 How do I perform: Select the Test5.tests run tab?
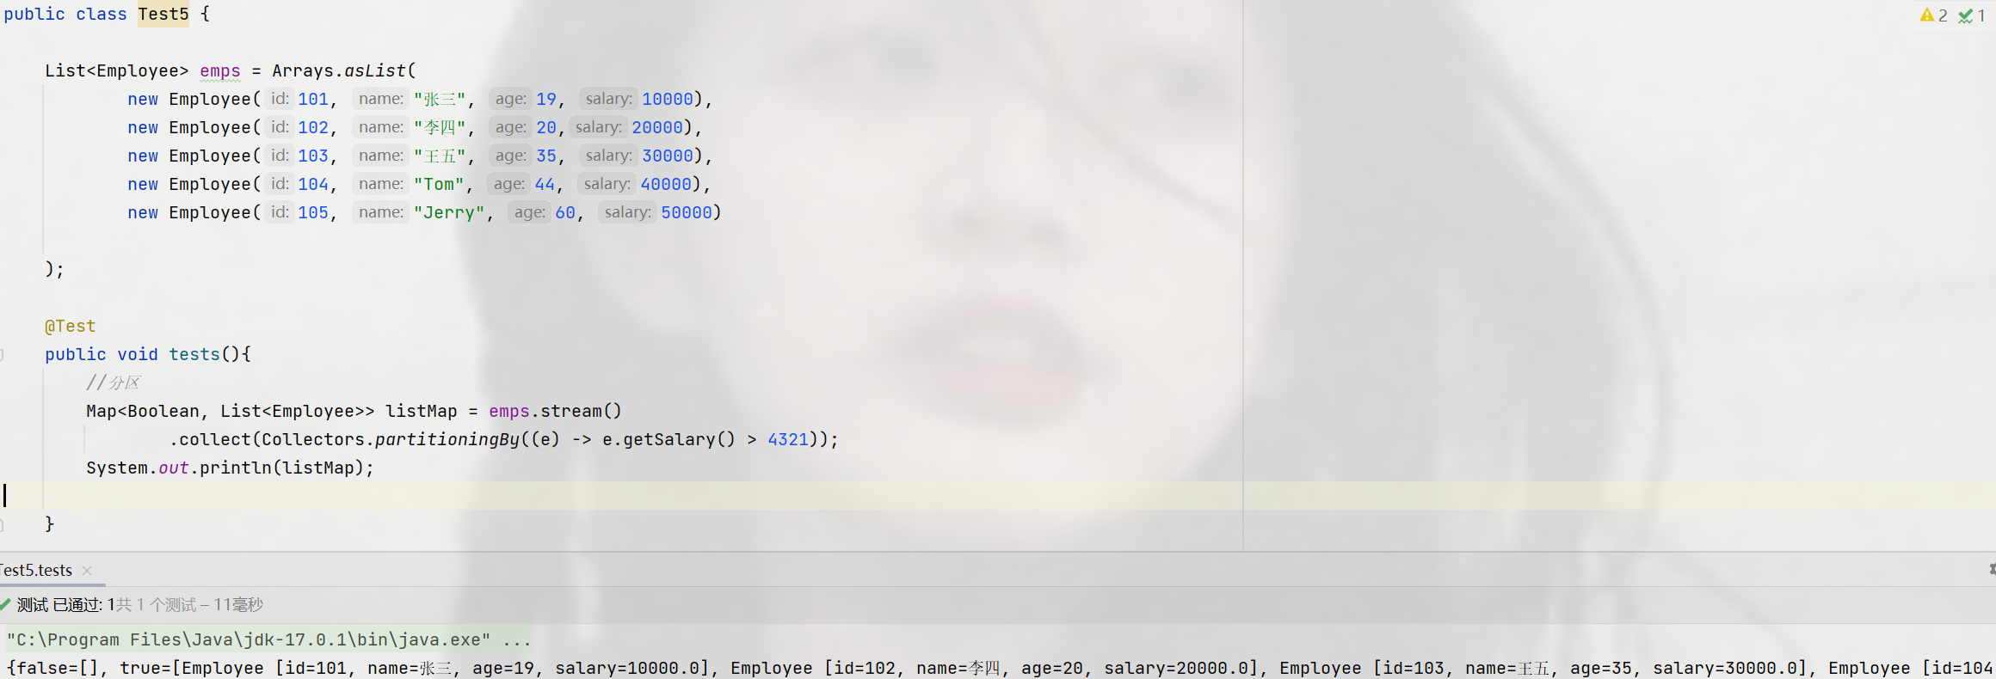click(36, 571)
